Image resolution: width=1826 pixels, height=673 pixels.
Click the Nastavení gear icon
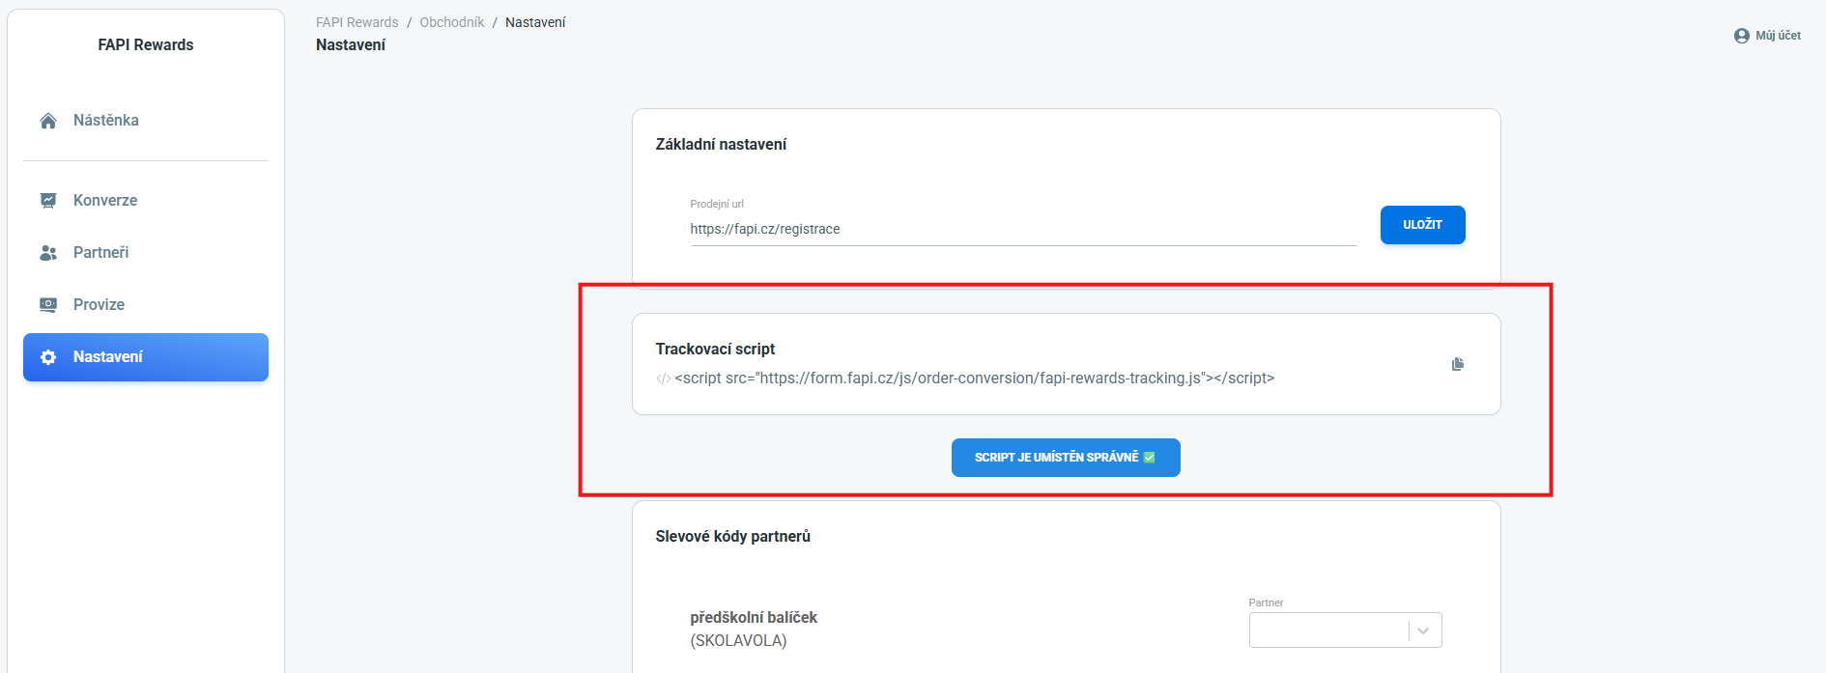click(48, 357)
